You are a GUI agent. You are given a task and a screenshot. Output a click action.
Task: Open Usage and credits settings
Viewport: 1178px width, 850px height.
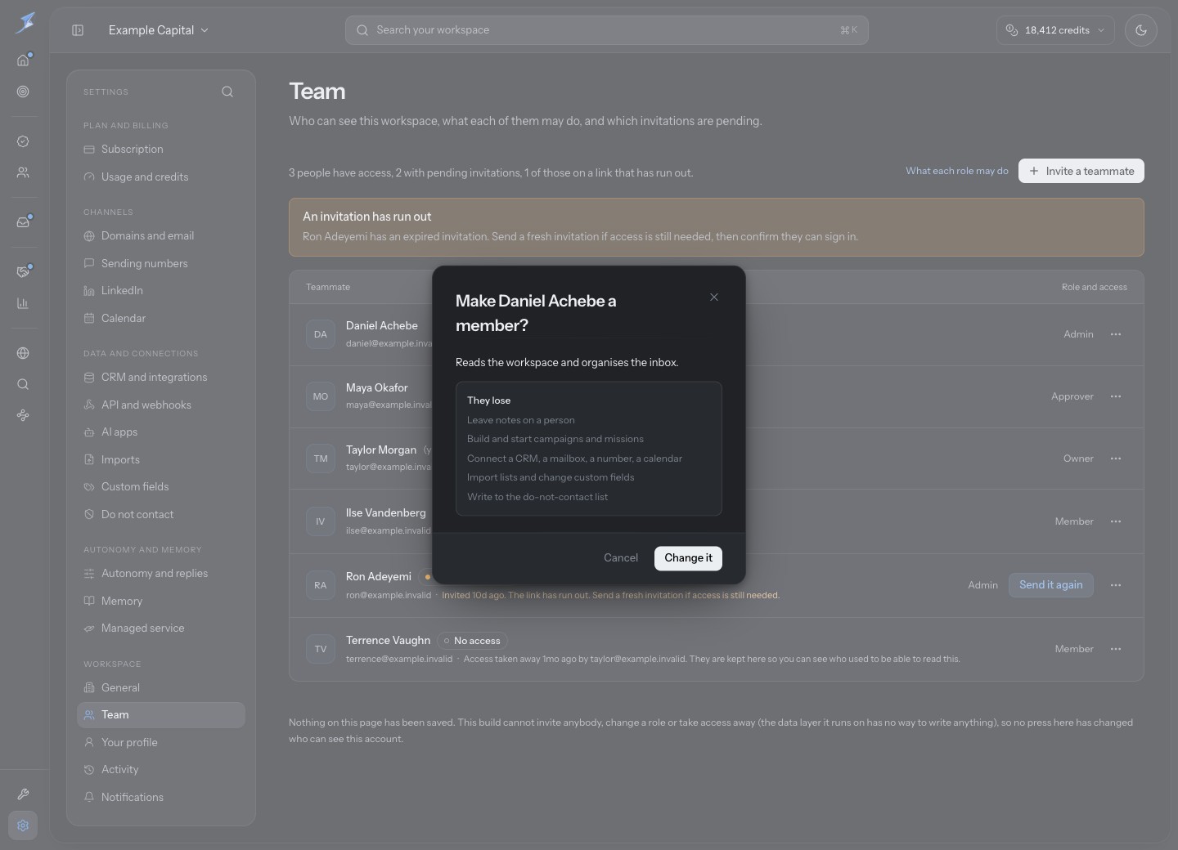pyautogui.click(x=161, y=177)
